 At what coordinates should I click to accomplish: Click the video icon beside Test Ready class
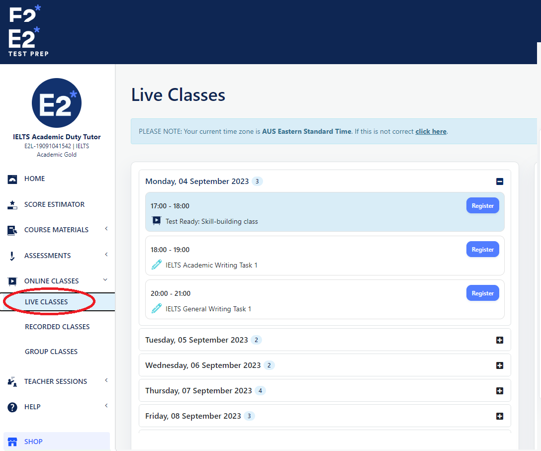tap(157, 220)
